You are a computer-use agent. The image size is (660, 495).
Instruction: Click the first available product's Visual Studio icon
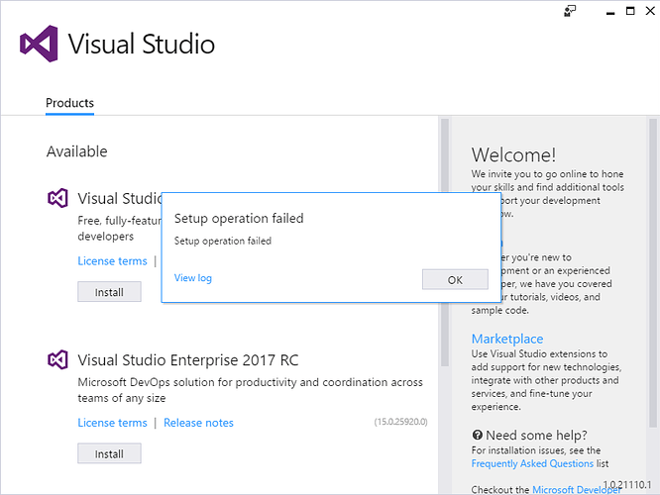[x=57, y=198]
